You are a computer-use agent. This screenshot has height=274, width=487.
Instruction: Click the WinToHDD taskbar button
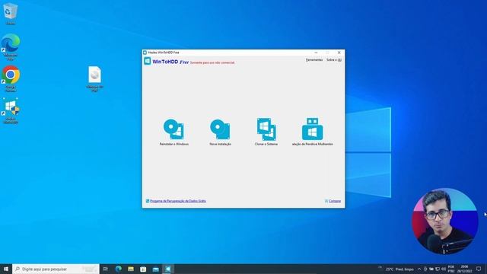167,269
